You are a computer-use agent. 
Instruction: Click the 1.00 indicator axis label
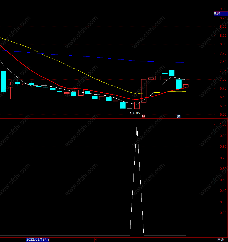point(223,124)
